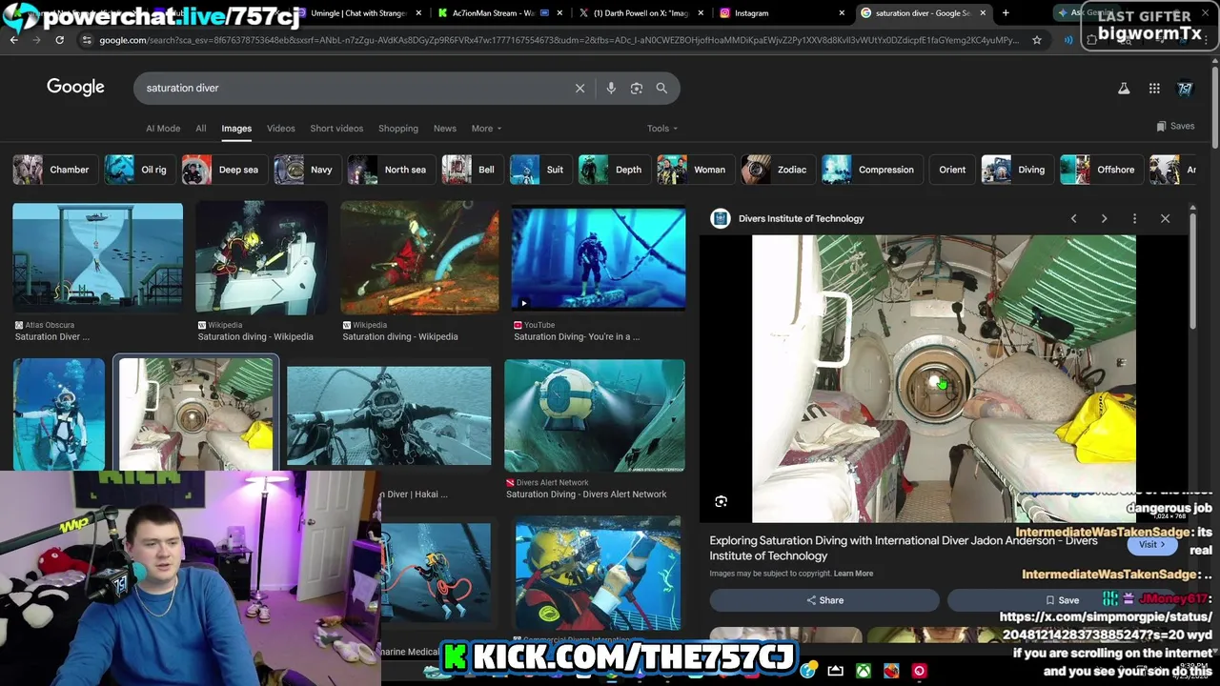Close the image preview panel
The image size is (1220, 686).
tap(1165, 218)
